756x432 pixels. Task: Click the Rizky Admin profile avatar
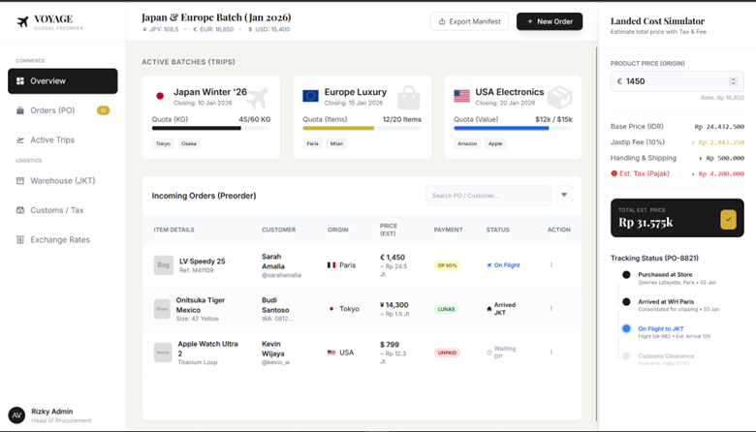tap(16, 415)
